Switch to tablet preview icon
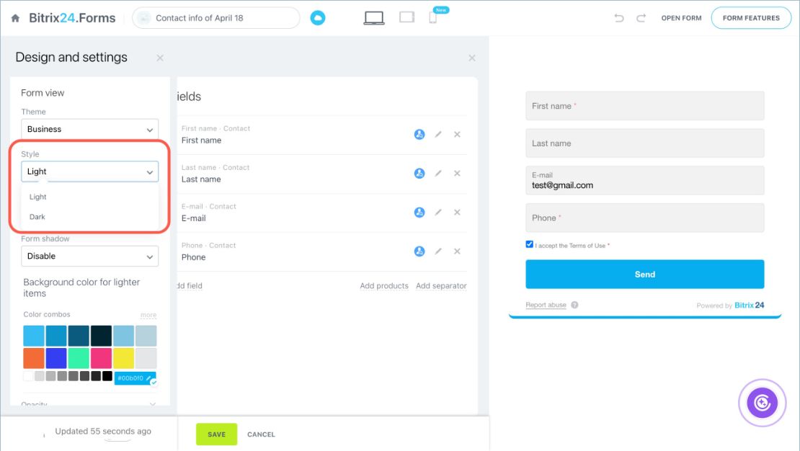Image resolution: width=800 pixels, height=451 pixels. (406, 17)
